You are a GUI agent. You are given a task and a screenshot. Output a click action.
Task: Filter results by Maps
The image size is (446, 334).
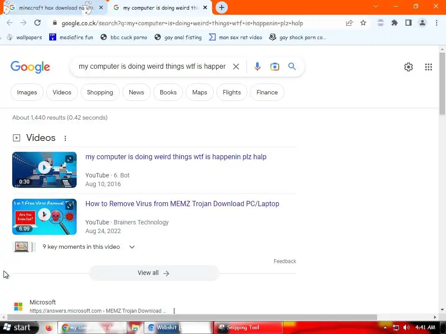click(199, 92)
